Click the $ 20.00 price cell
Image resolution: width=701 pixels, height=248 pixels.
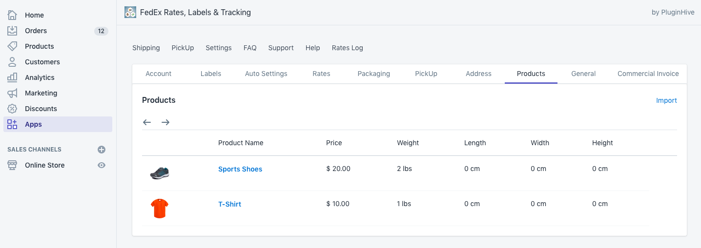click(338, 169)
